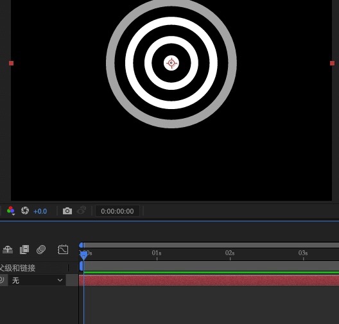Enable frame blending with the filmstrip icon
The width and height of the screenshot is (339, 324).
tap(24, 250)
